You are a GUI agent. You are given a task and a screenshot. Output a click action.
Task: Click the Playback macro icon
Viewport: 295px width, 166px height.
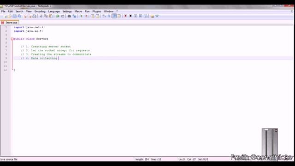[136, 16]
